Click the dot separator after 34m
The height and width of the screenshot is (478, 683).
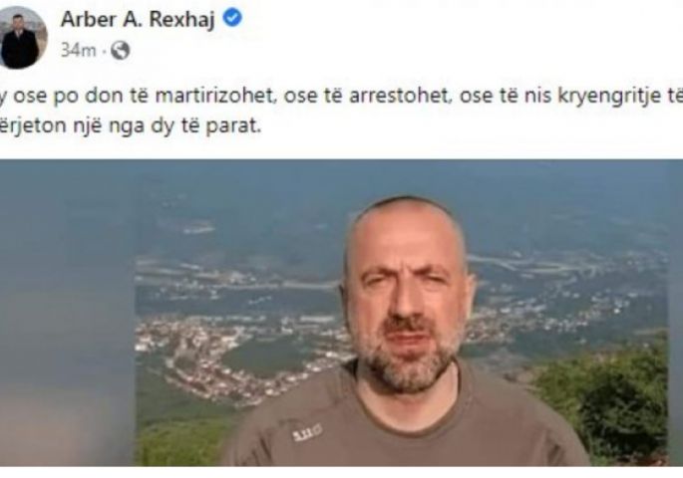pos(104,52)
